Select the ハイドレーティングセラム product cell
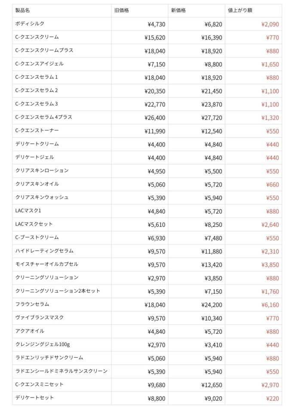Viewport: 289px width, 409px height. 44,251
